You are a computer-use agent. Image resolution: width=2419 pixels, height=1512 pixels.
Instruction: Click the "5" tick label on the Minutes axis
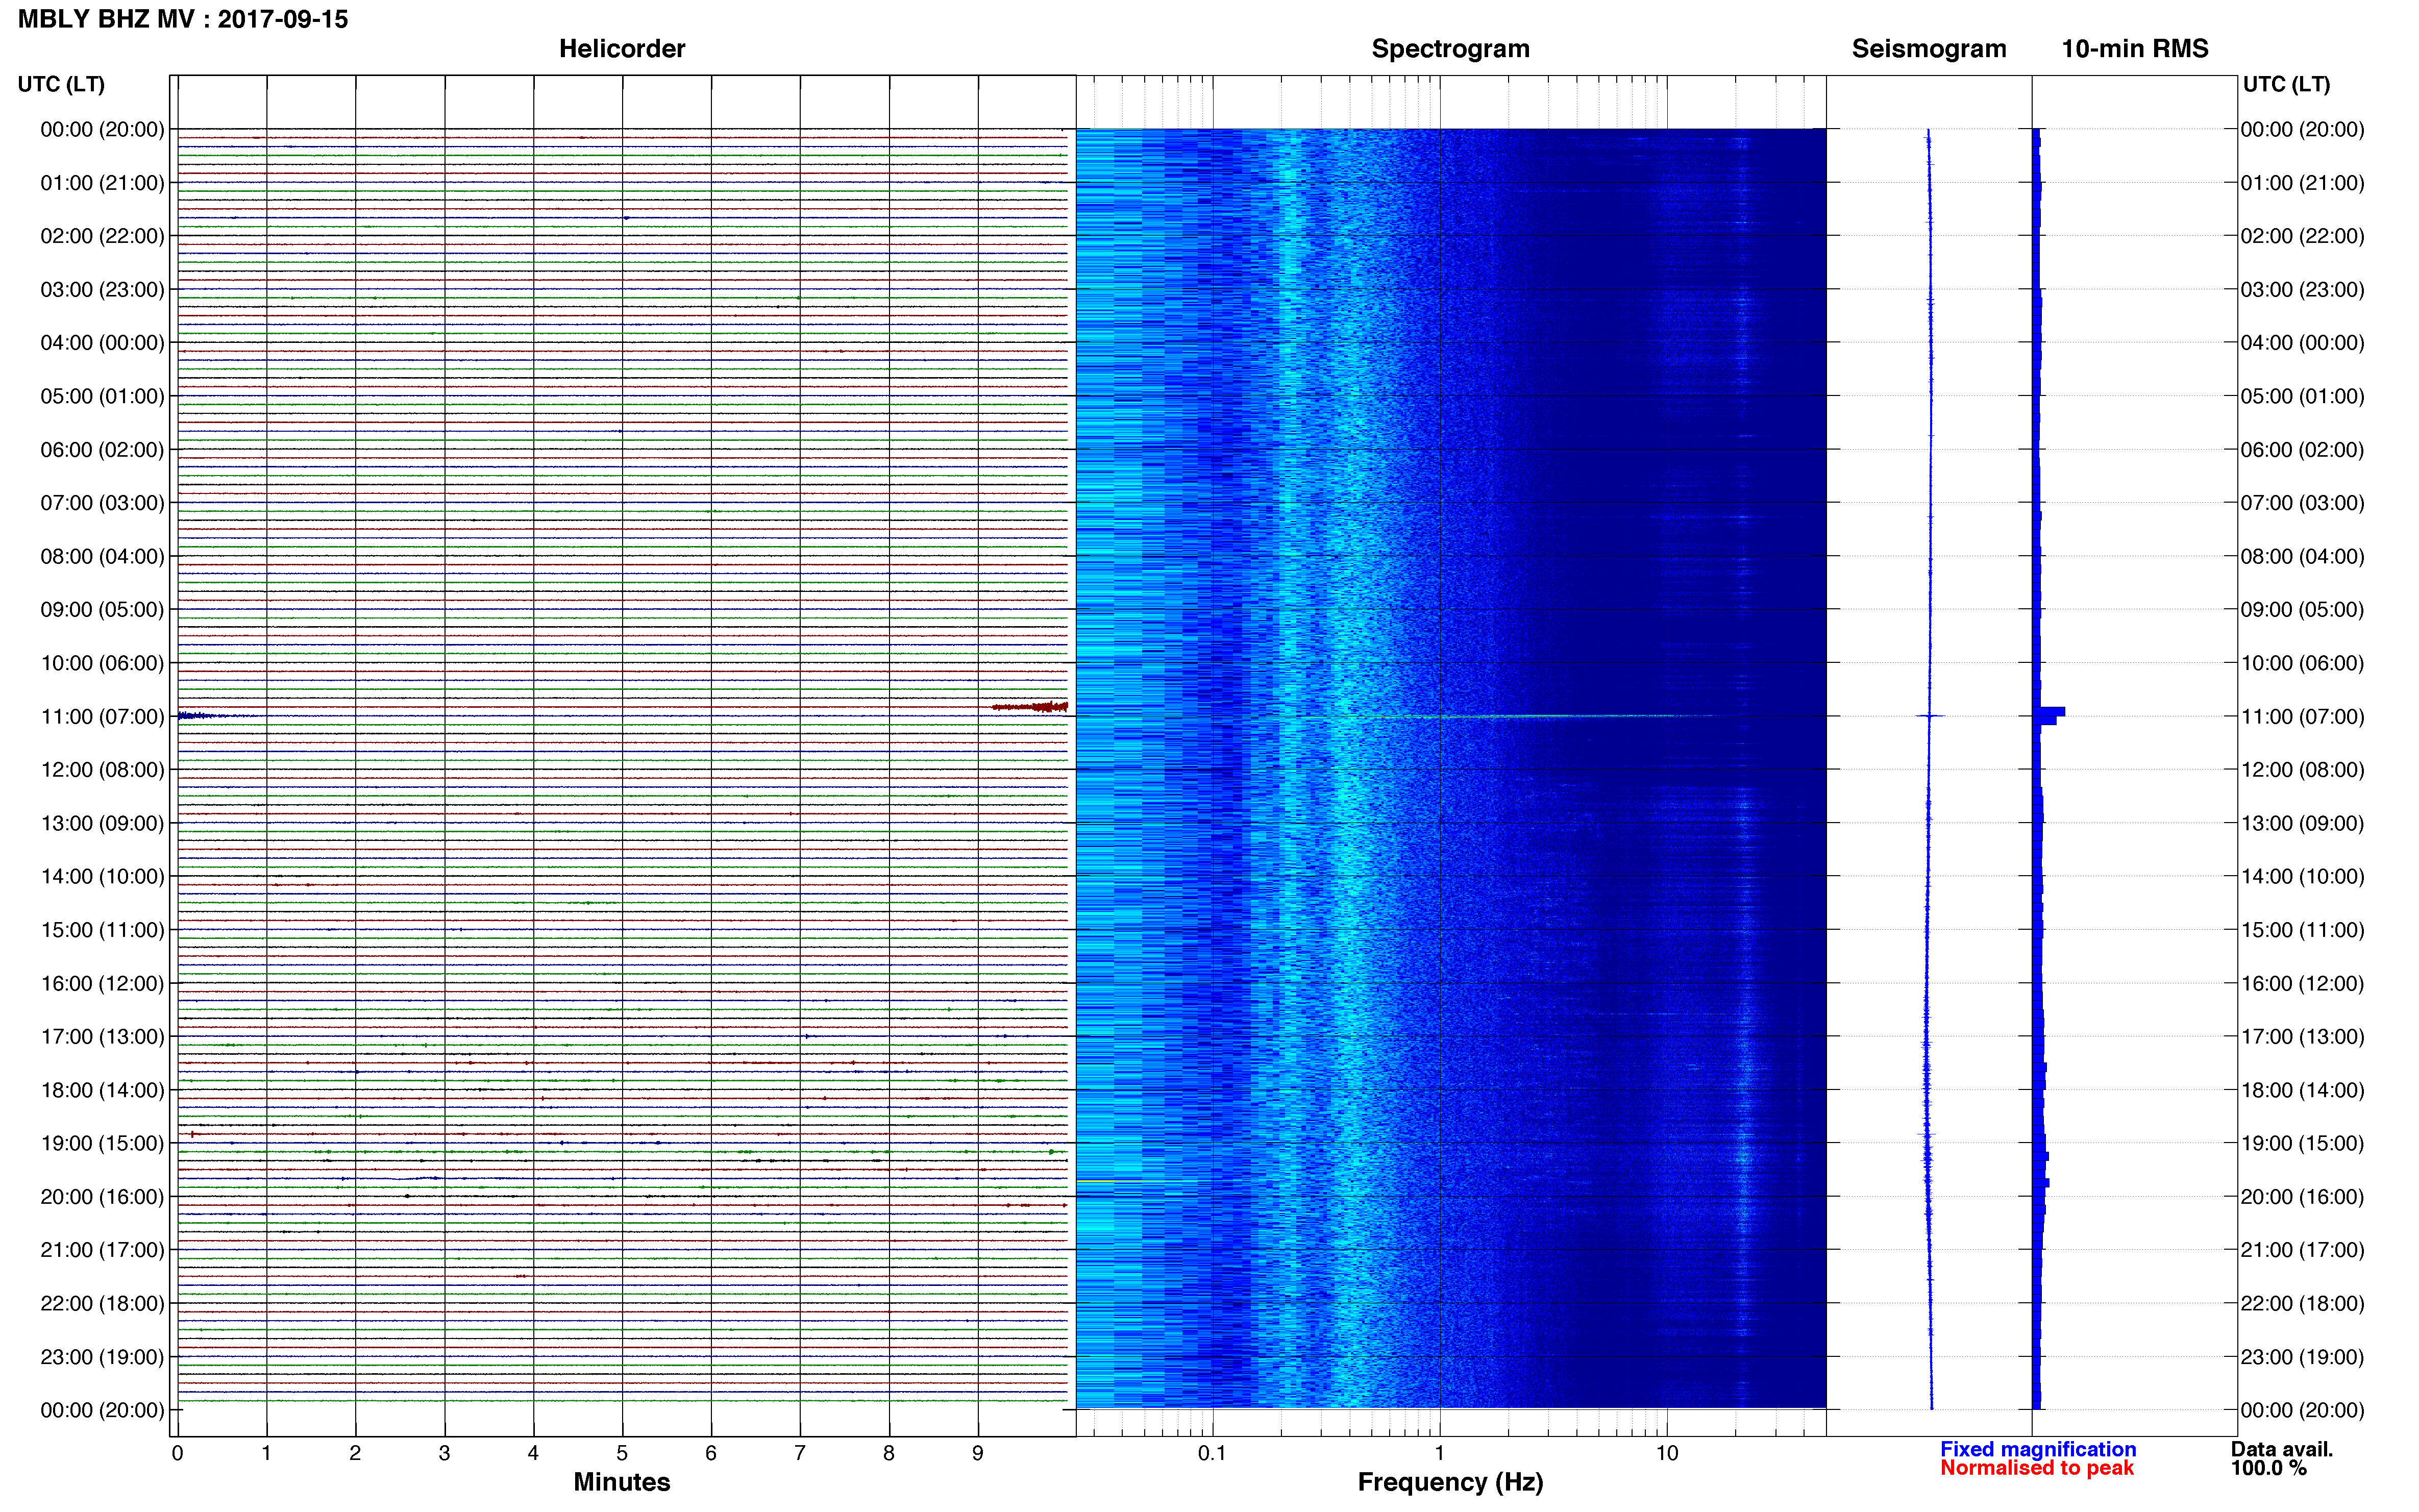point(622,1453)
